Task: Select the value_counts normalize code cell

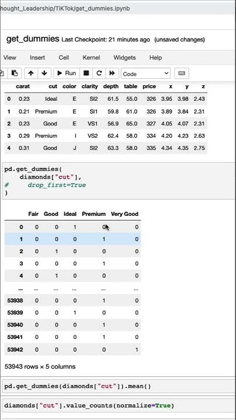Action: point(119,405)
